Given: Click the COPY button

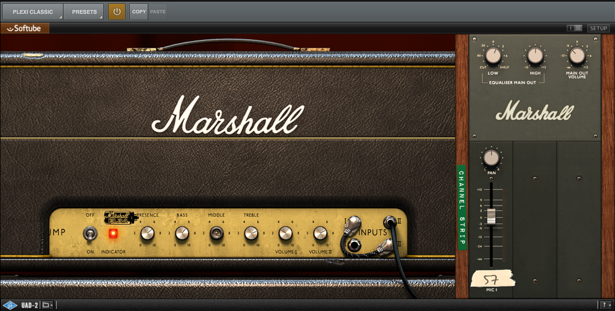Looking at the screenshot, I should [x=139, y=12].
